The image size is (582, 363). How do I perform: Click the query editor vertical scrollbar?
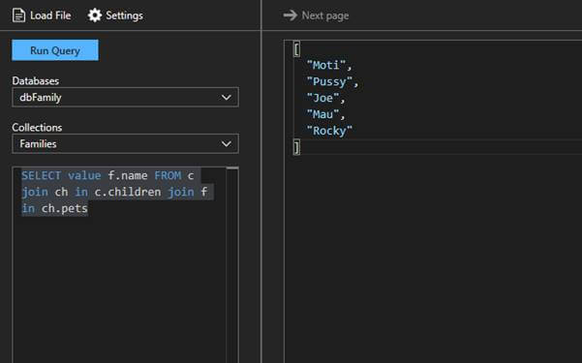pyautogui.click(x=232, y=265)
